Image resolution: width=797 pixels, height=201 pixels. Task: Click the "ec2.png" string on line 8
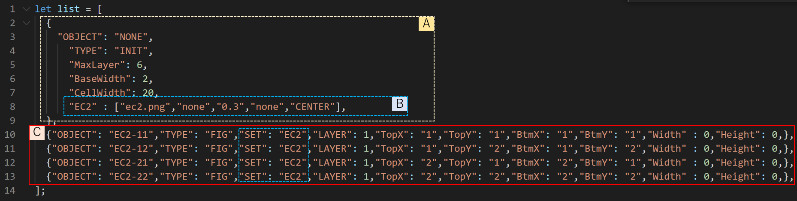[145, 106]
